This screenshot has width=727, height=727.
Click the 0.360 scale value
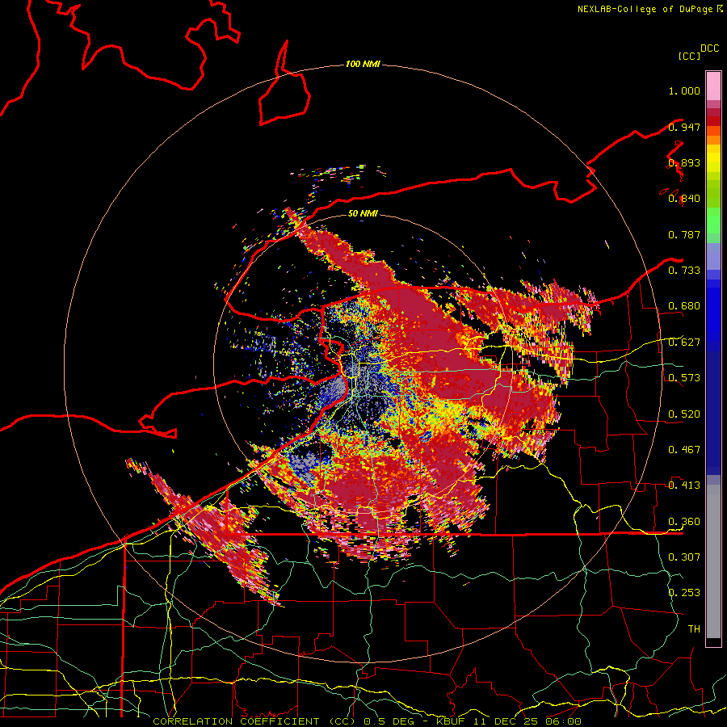[684, 522]
